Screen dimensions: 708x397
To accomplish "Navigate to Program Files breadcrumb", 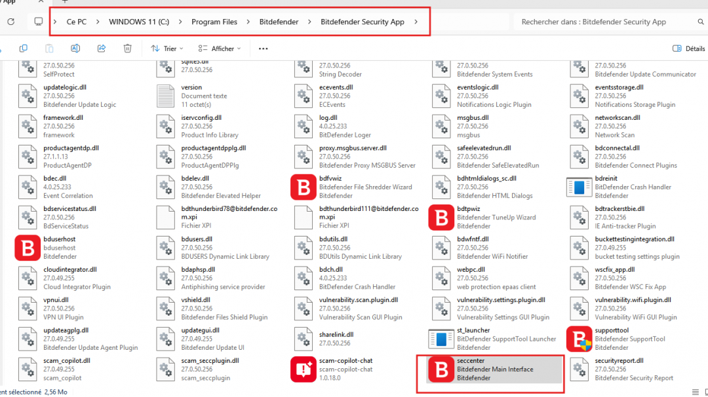I will pos(214,22).
